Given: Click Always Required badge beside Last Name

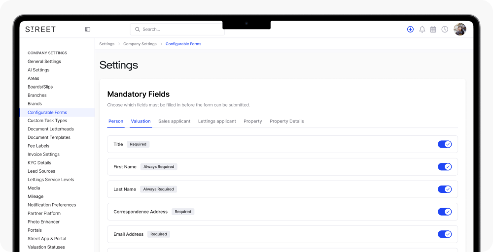Looking at the screenshot, I should pyautogui.click(x=158, y=189).
